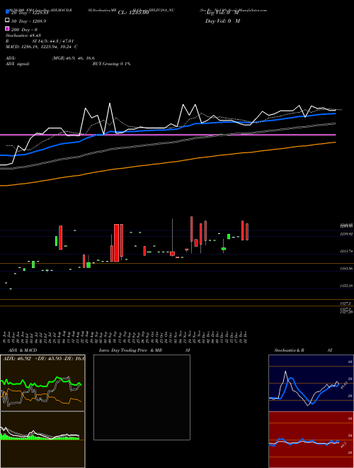Click the 1211.74 price axis label
The image size is (354, 468).
pos(346,252)
